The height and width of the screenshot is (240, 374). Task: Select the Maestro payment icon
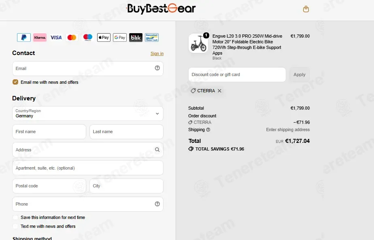click(x=88, y=38)
